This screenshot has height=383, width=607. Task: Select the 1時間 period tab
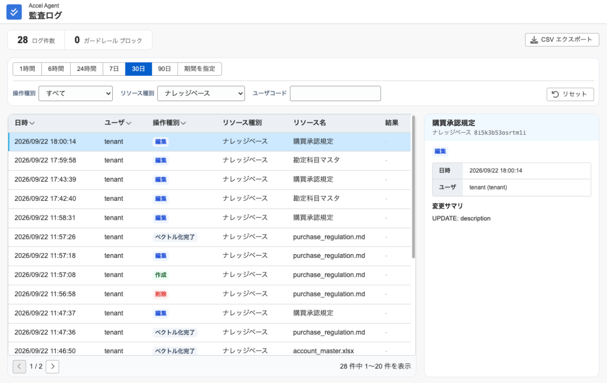27,69
